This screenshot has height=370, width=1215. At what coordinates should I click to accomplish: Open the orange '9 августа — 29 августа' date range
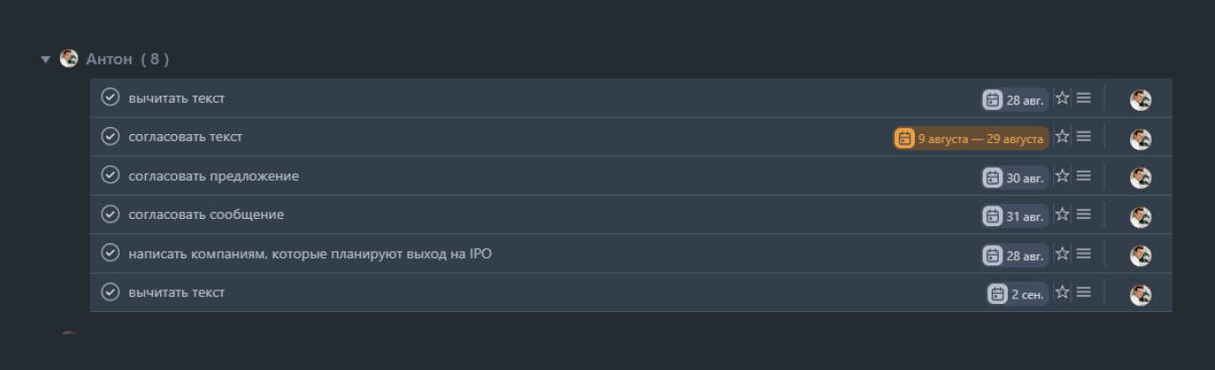tap(971, 139)
